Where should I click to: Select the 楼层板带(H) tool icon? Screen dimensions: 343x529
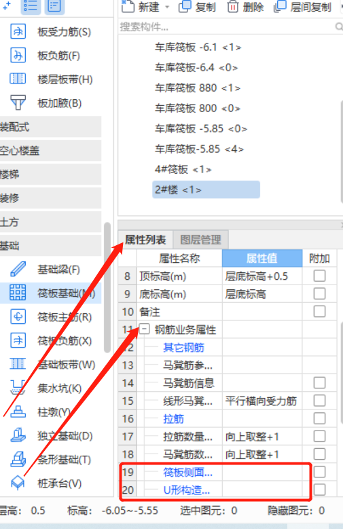coord(18,79)
